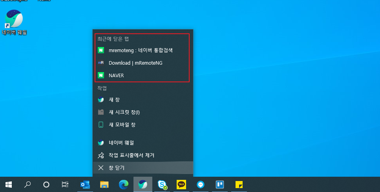Select 새 창 from jump list
The height and width of the screenshot is (192, 380).
click(x=143, y=100)
